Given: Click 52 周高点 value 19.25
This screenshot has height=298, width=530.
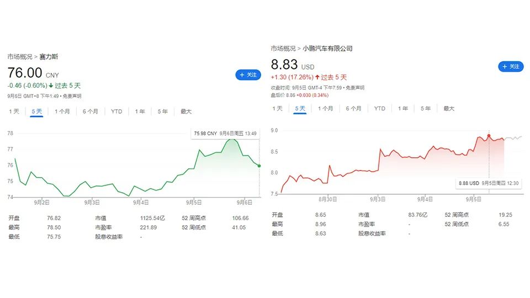Looking at the screenshot, I should pos(505,215).
